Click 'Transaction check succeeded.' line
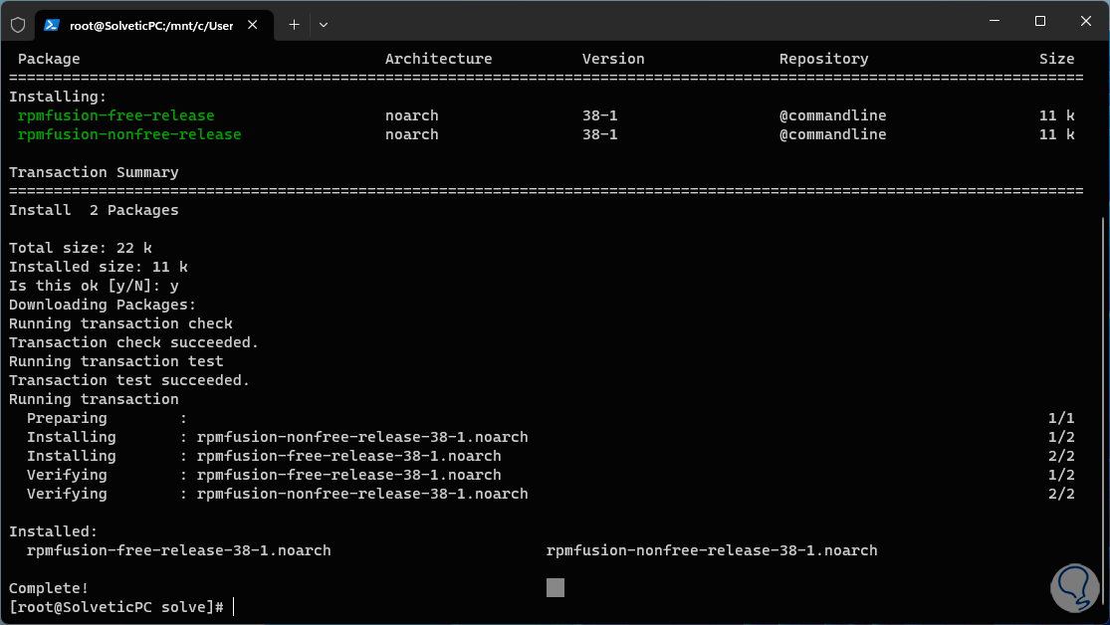 [133, 342]
